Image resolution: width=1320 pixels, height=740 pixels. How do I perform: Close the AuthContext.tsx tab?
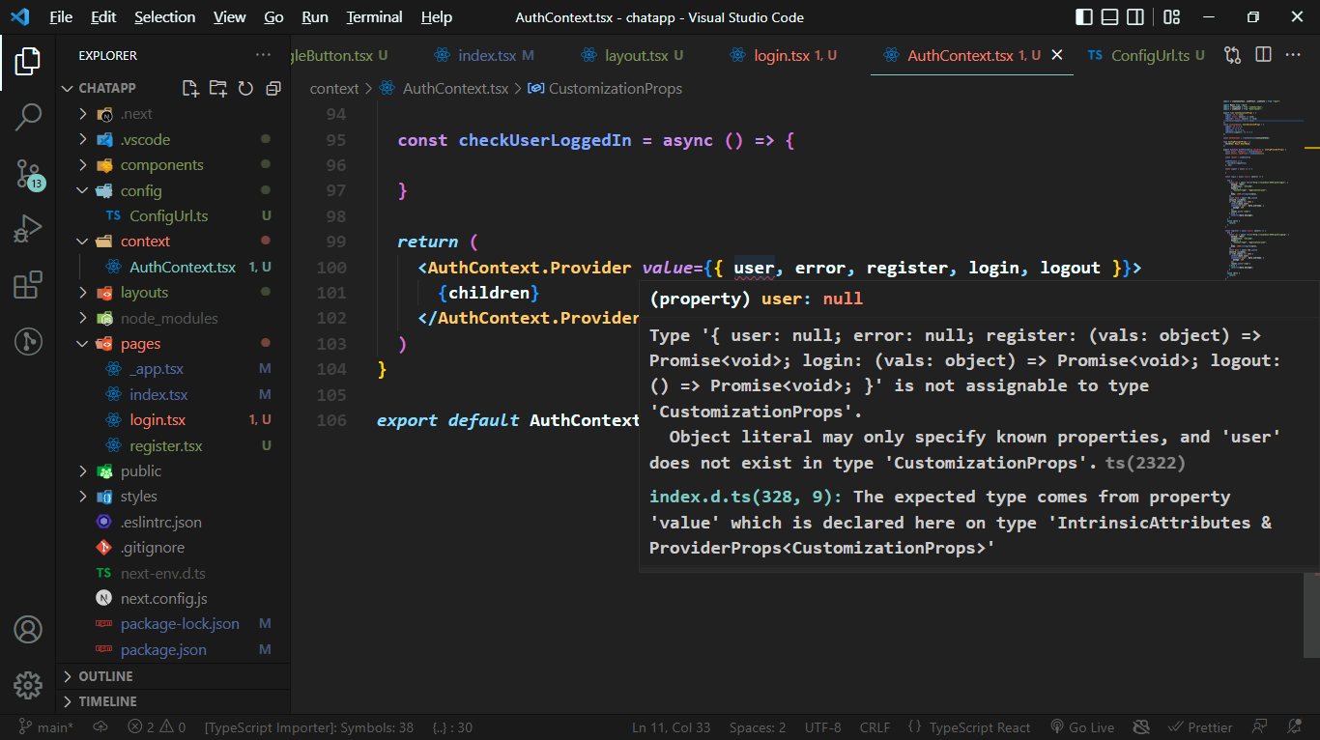click(x=1057, y=55)
